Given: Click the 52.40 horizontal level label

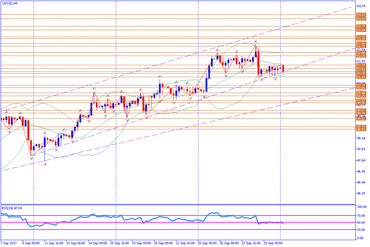Looking at the screenshot, I should tap(361, 53).
